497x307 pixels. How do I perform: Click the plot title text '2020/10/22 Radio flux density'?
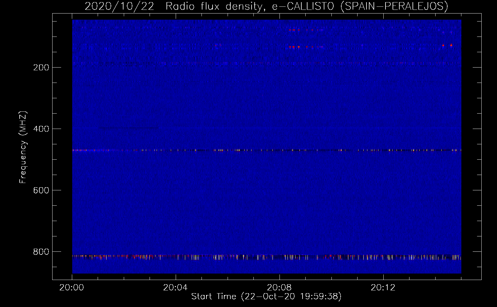tap(173, 6)
